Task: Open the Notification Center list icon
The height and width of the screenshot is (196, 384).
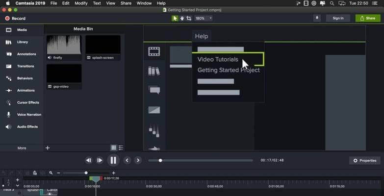Action: [375, 3]
